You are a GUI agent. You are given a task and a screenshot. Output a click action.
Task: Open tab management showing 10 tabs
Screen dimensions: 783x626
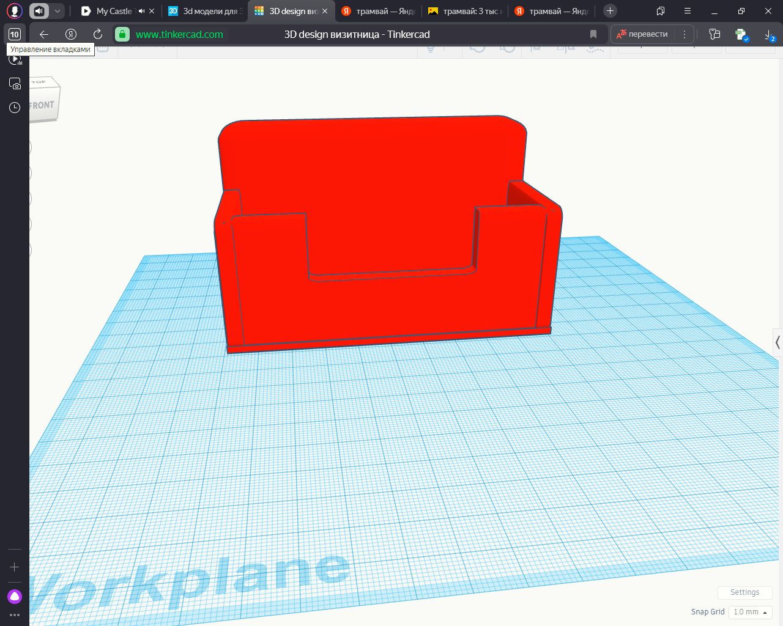[x=15, y=34]
